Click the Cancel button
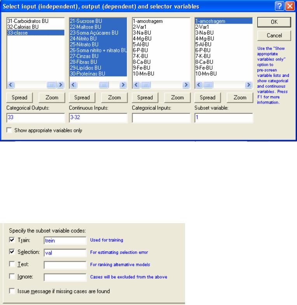Viewport: 297px width, 305px height. click(x=274, y=35)
